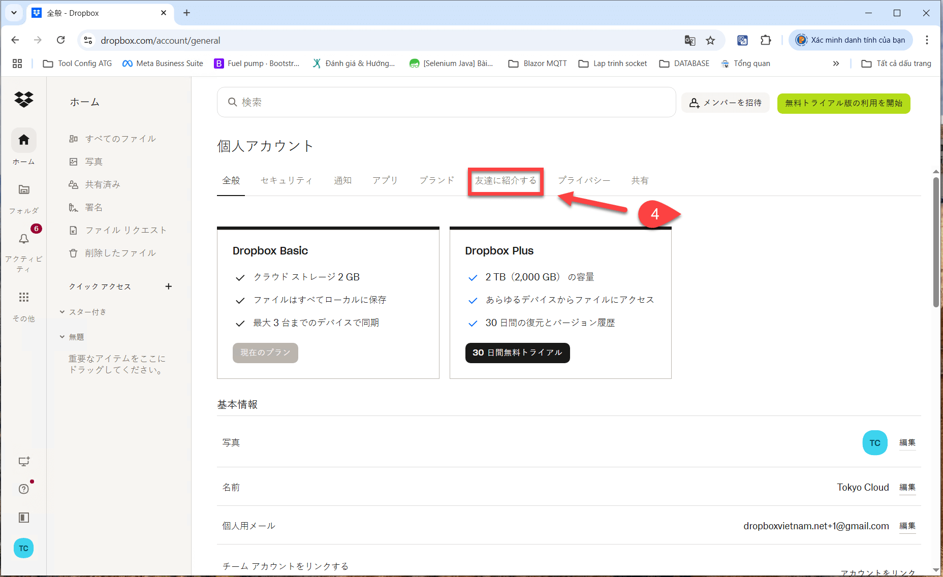Bookmark this page with star icon
Screen dimensions: 943x577
[x=710, y=40]
